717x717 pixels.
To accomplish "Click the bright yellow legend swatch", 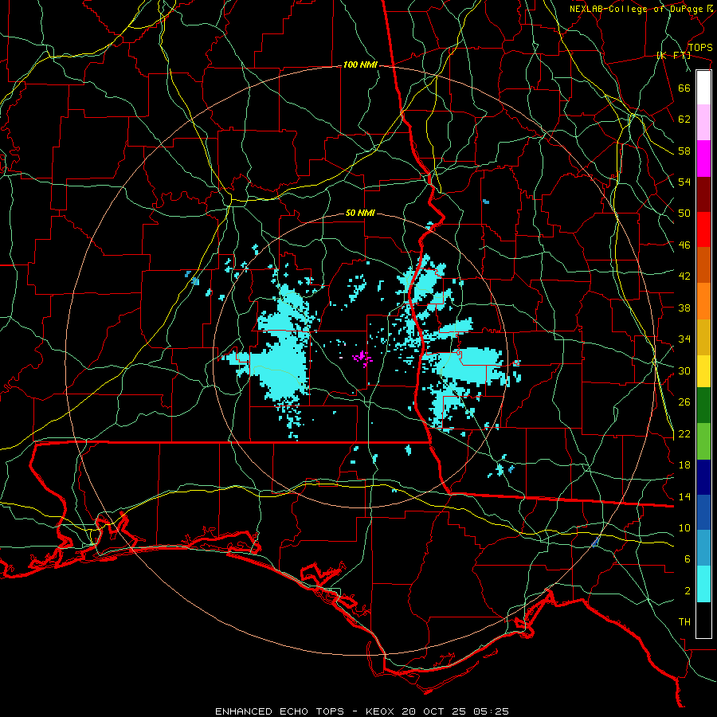I will pos(703,370).
